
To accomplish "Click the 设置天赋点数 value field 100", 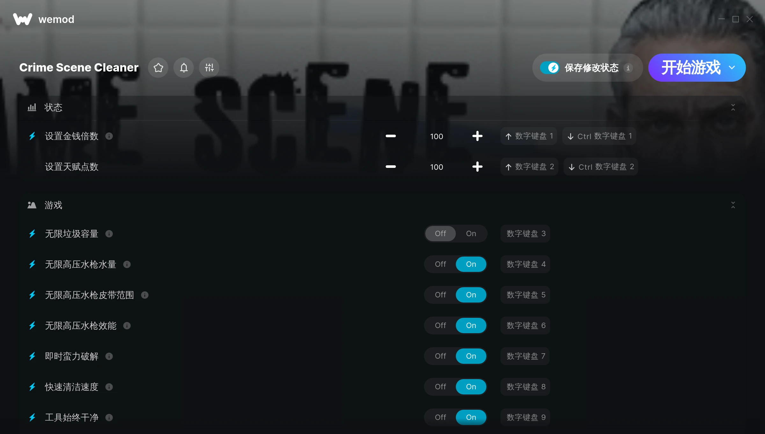I will (436, 167).
